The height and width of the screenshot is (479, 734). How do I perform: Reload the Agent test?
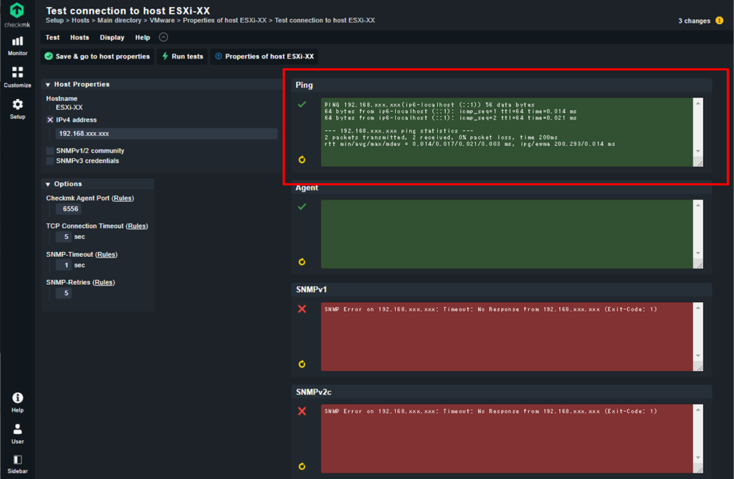pos(302,261)
